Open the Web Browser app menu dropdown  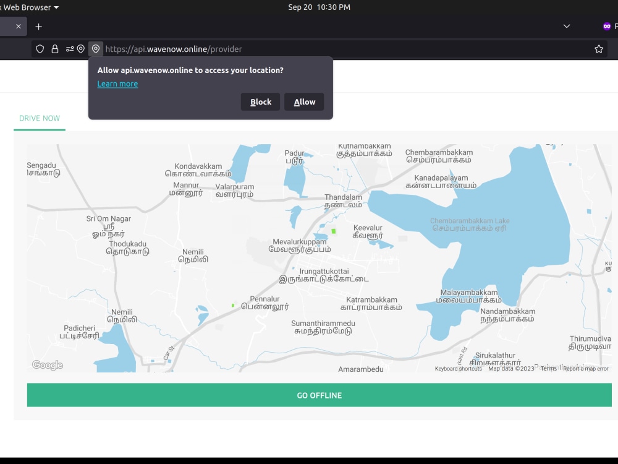pos(30,7)
